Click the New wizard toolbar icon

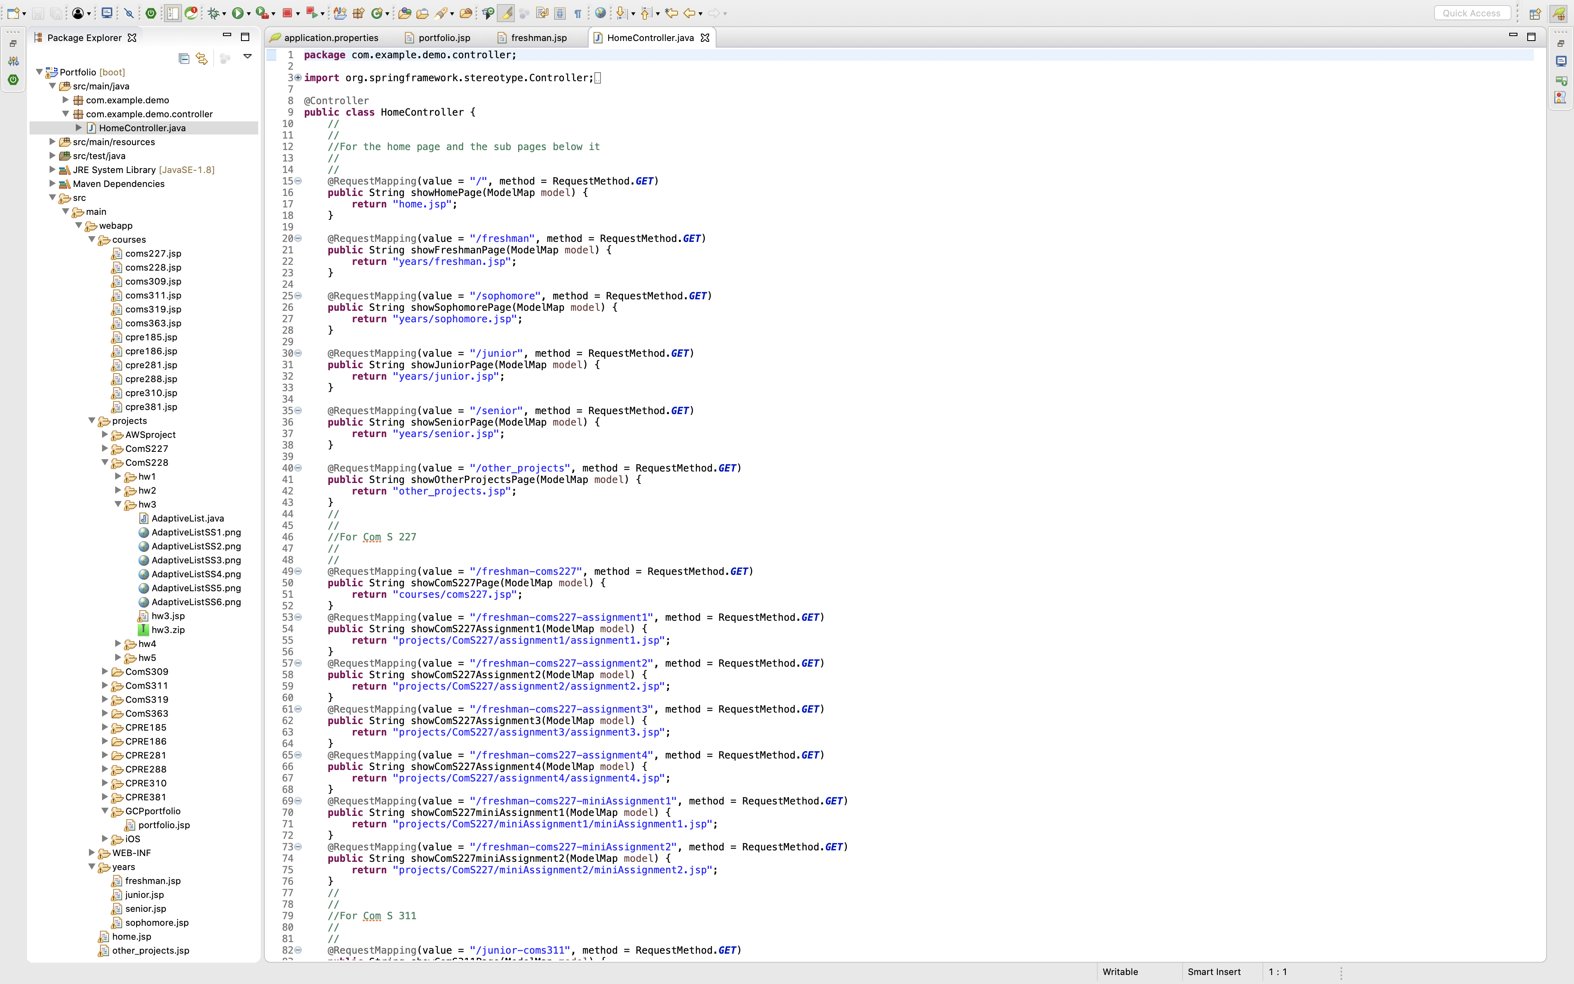pos(13,13)
